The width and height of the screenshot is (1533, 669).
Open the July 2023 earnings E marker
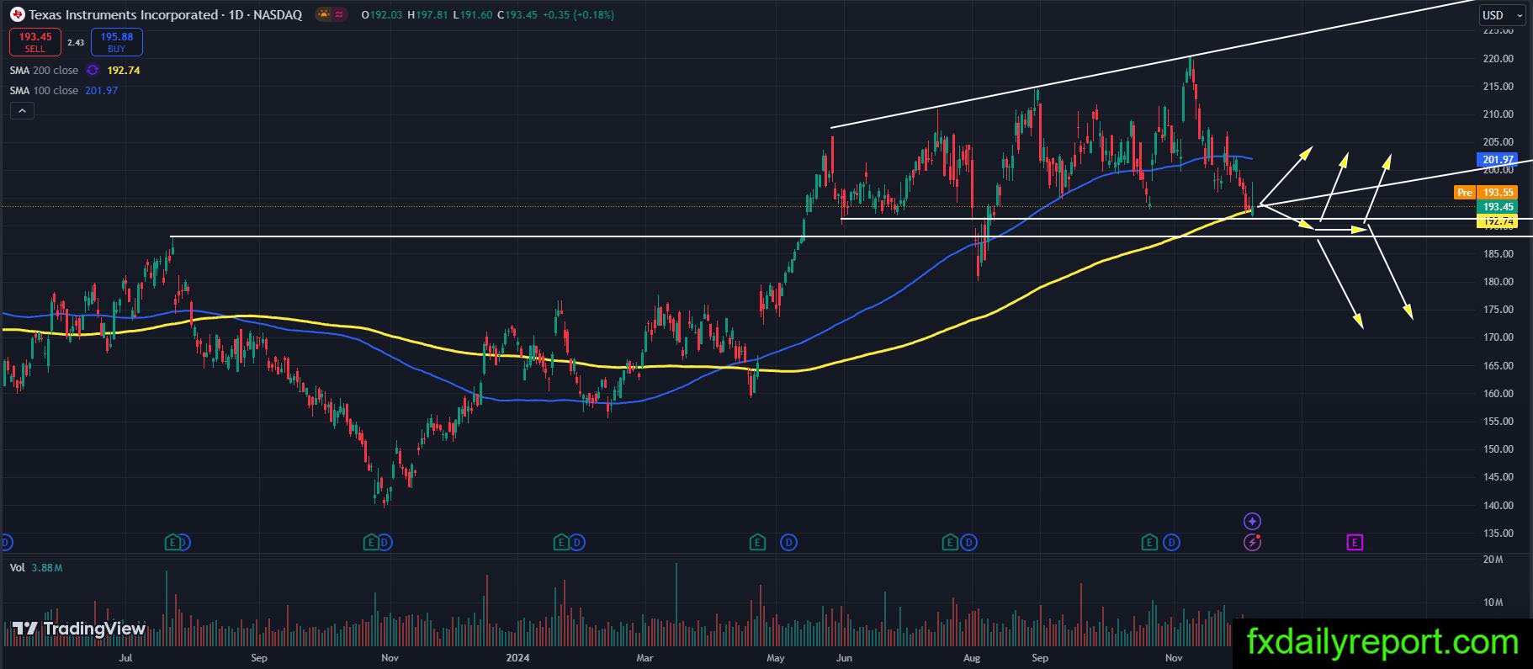pyautogui.click(x=172, y=543)
